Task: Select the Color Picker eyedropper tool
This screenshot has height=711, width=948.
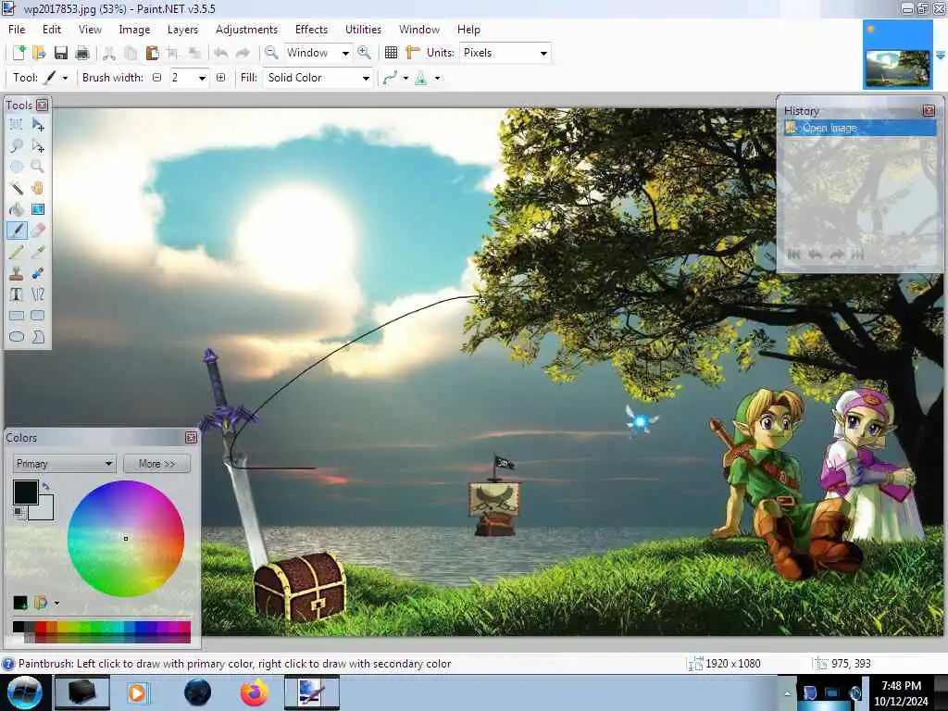Action: pos(37,252)
